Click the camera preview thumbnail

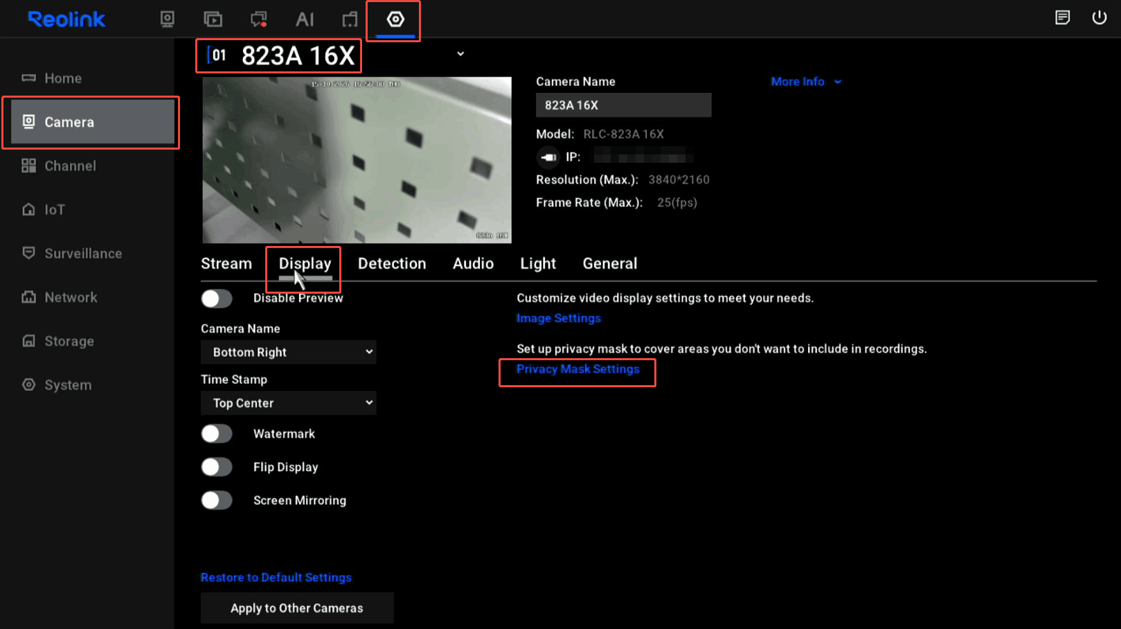pyautogui.click(x=357, y=160)
